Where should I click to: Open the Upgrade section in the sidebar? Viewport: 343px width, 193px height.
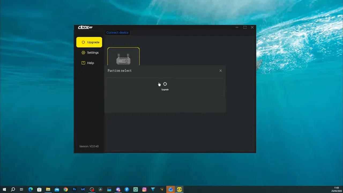89,42
